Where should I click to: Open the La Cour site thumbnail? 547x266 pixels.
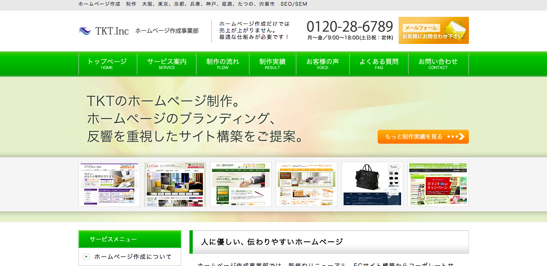click(x=175, y=184)
